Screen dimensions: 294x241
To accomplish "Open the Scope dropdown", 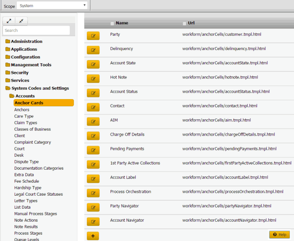I will click(52, 6).
